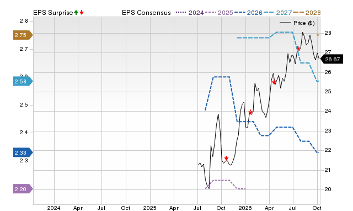Select the red surprise marker near Jan 2026
Viewport: 353px width, 211px height.
250,112
